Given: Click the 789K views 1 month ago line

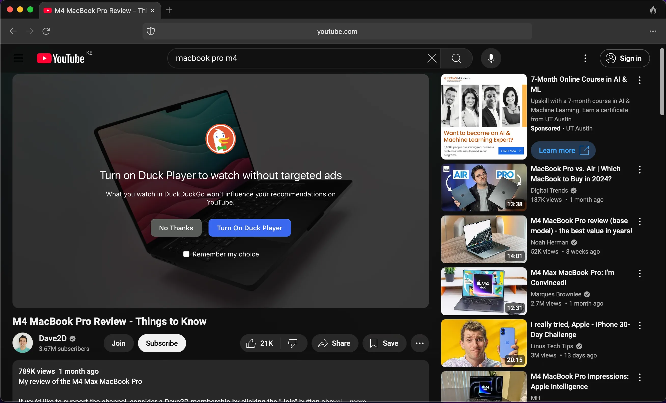Looking at the screenshot, I should [x=58, y=371].
